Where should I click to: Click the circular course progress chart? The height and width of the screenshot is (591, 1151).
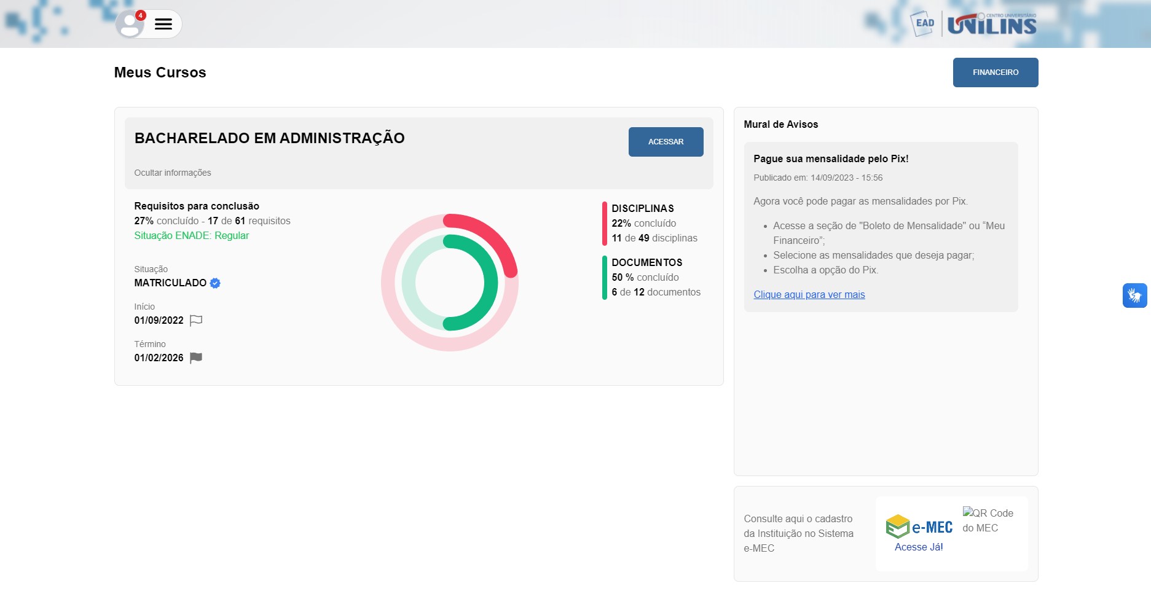point(450,283)
